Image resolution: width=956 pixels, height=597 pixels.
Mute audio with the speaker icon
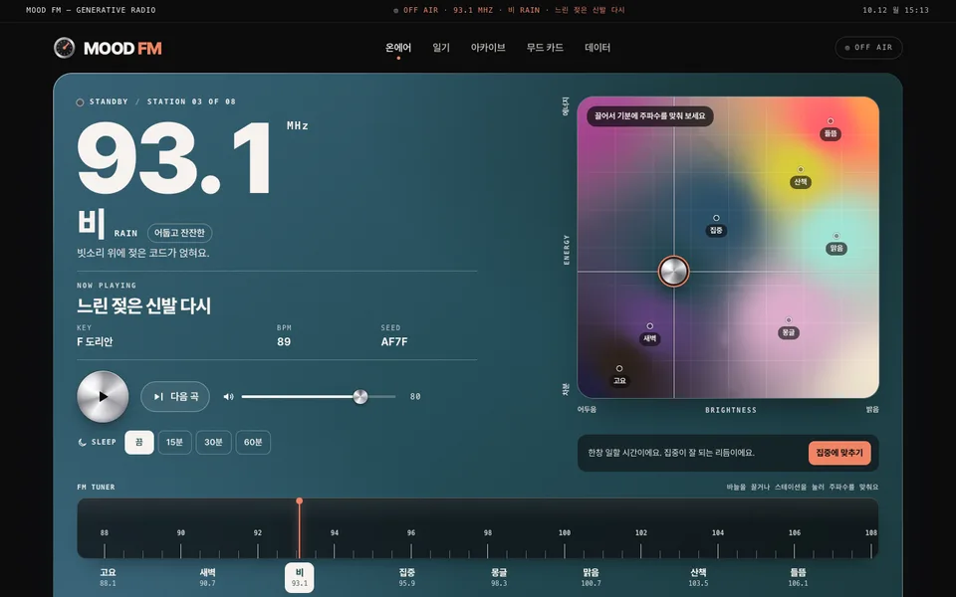coord(229,397)
